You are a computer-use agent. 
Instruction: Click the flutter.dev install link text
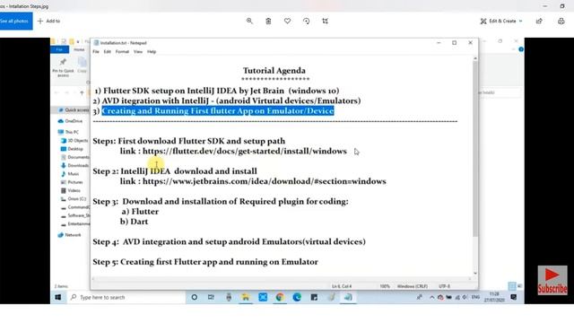tap(245, 151)
